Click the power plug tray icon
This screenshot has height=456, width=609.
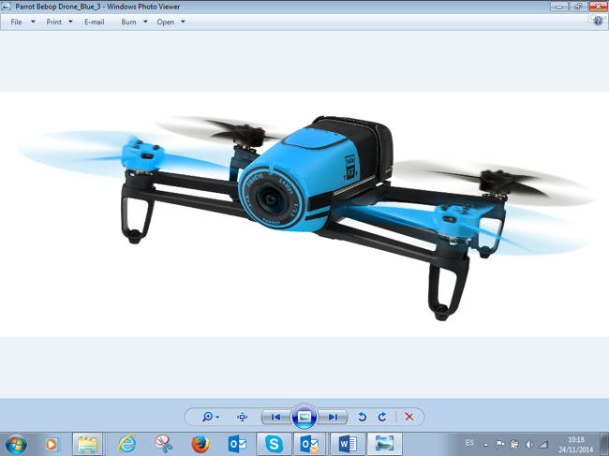pyautogui.click(x=514, y=445)
